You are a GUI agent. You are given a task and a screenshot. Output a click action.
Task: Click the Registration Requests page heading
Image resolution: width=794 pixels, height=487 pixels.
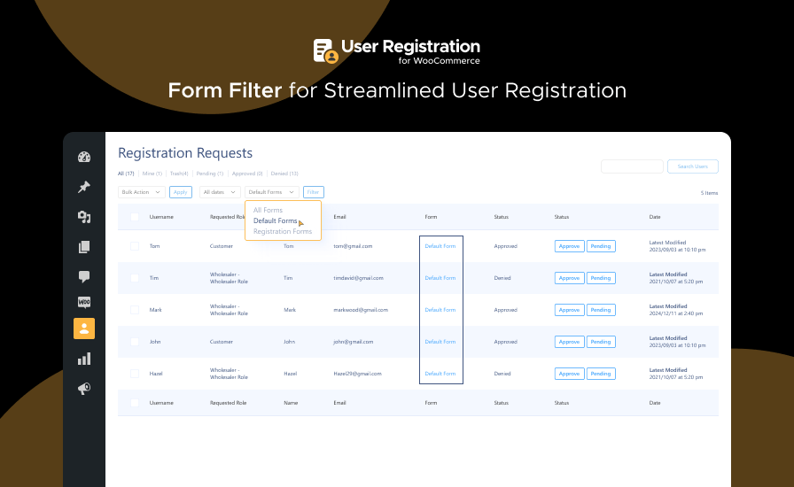tap(185, 153)
